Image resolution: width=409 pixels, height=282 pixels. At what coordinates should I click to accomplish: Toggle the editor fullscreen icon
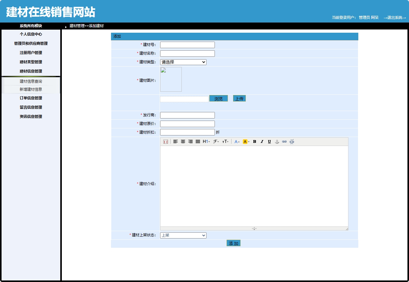tap(166, 141)
